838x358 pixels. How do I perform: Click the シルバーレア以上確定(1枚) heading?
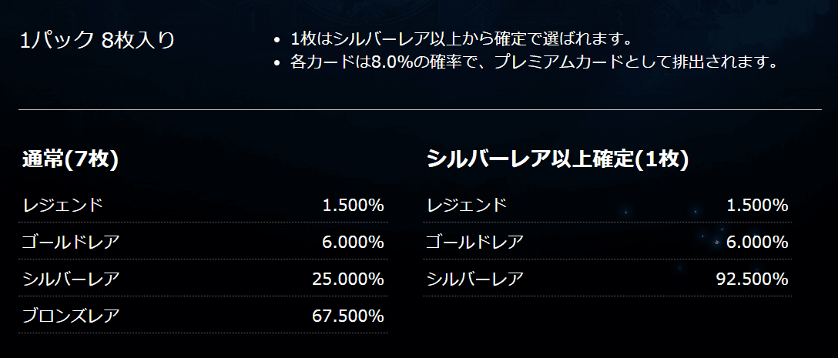click(x=557, y=159)
